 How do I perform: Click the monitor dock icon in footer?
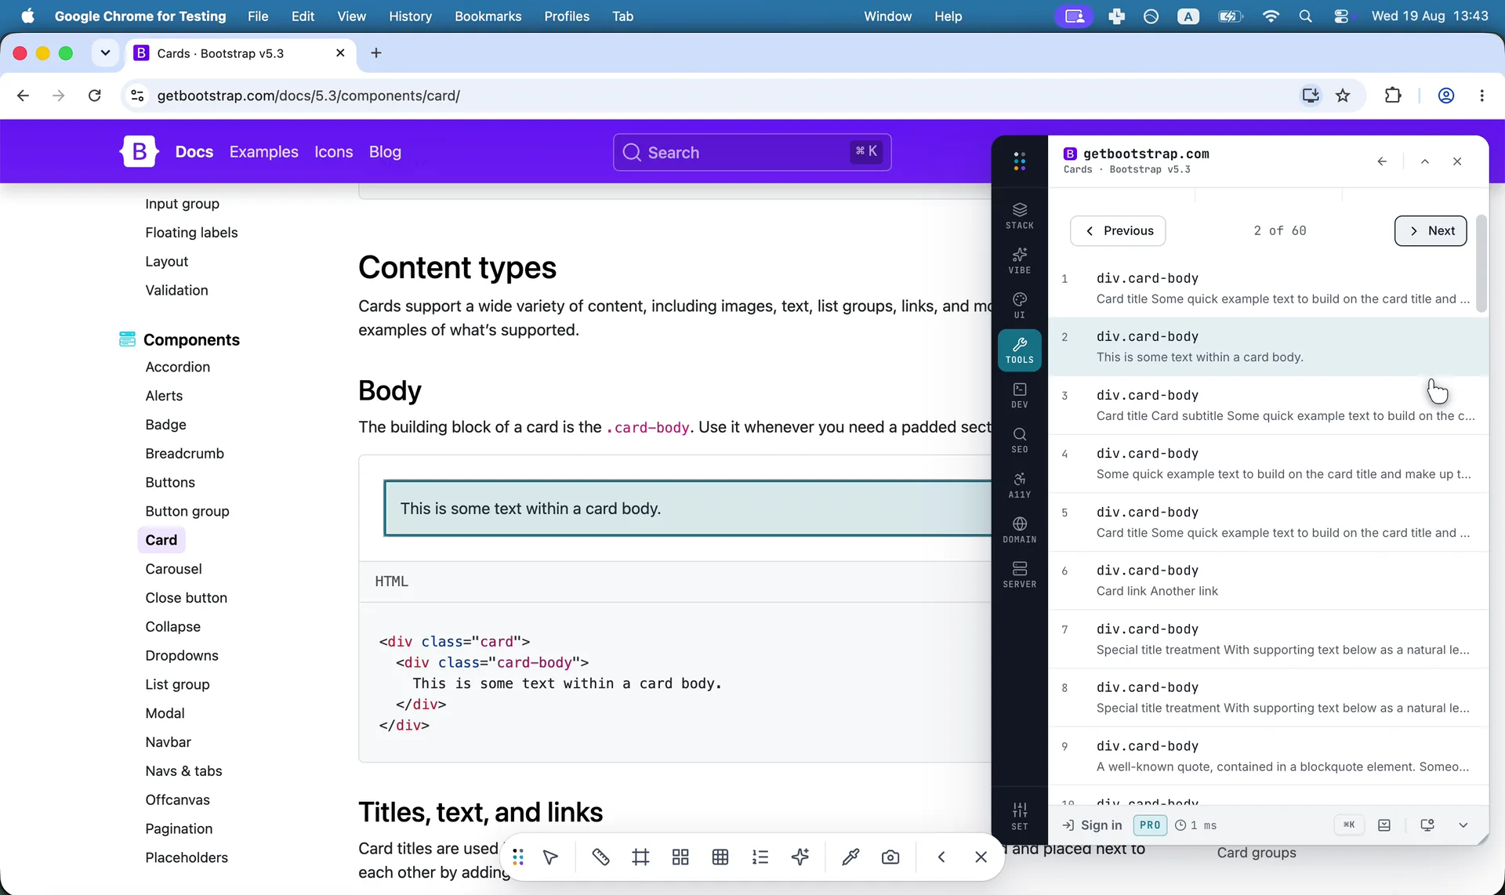coord(1427,825)
